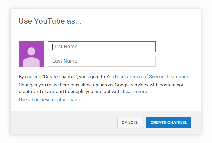Click the 'By clicking "Create channel"' agreement text
Image resolution: width=212 pixels, height=143 pixels.
coord(62,77)
